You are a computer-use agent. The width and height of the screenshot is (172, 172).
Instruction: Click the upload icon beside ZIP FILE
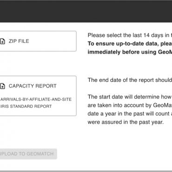(x=2, y=41)
